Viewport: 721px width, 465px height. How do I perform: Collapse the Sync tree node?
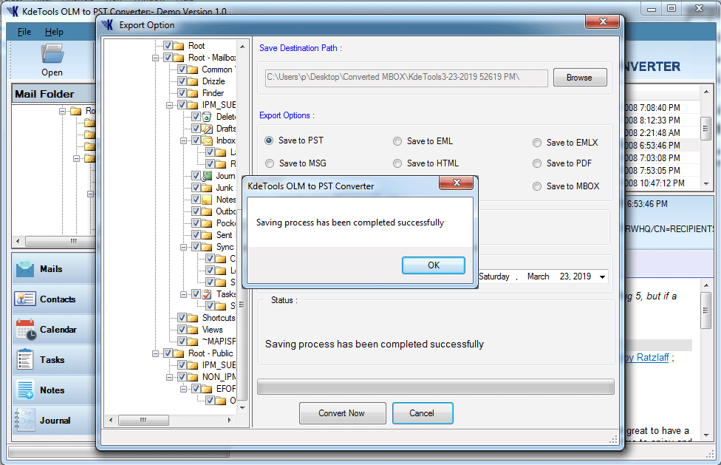coord(184,247)
